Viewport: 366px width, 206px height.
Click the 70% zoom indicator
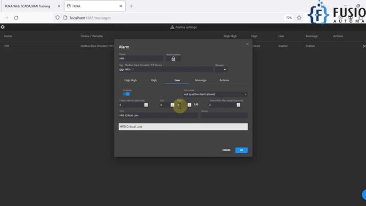[289, 18]
